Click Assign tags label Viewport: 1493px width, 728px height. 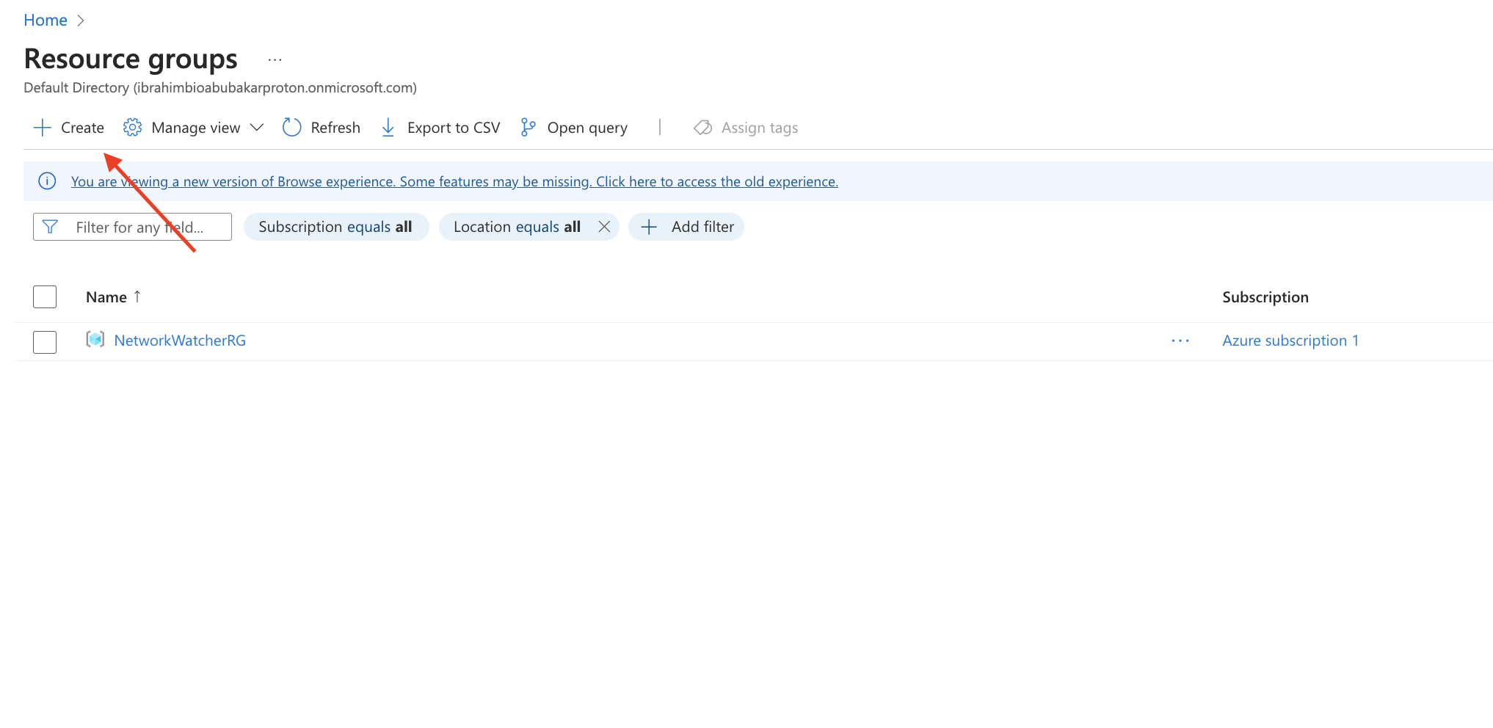click(x=760, y=128)
